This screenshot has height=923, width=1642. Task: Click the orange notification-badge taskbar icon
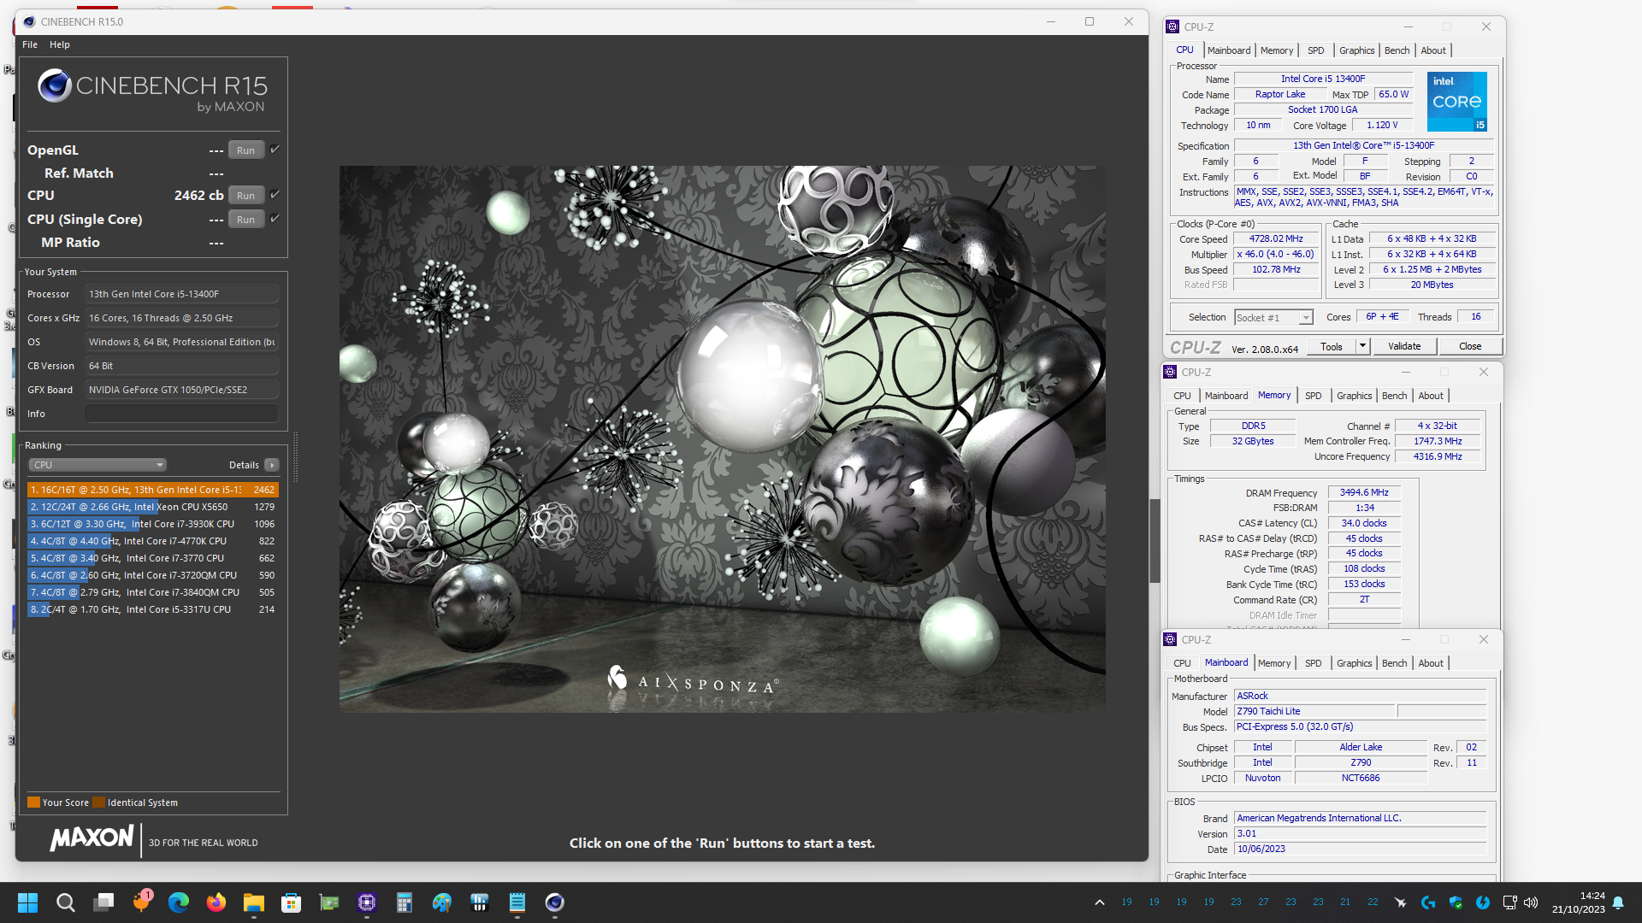tap(141, 902)
